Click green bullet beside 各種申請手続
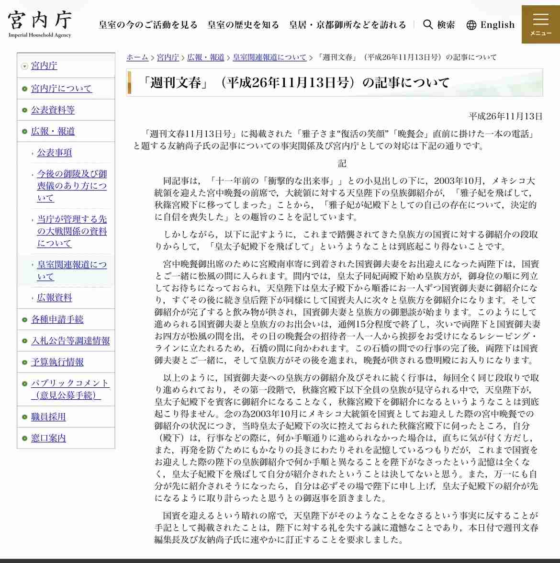 pyautogui.click(x=24, y=320)
